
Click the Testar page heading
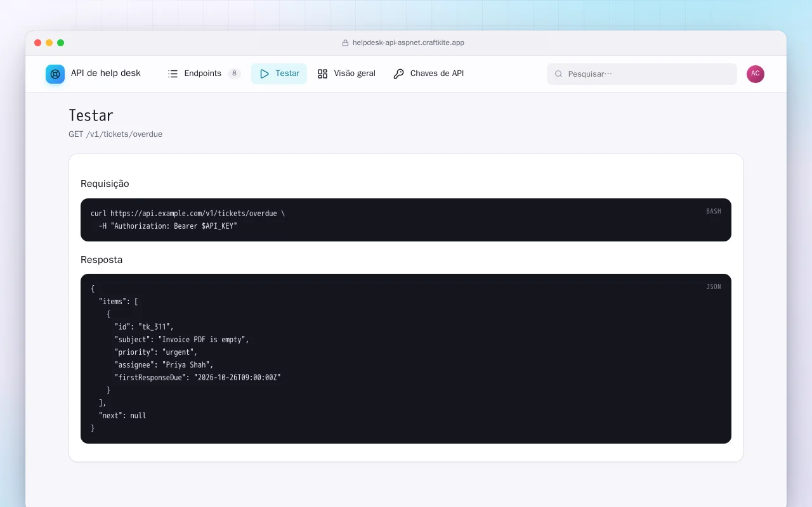coord(91,115)
